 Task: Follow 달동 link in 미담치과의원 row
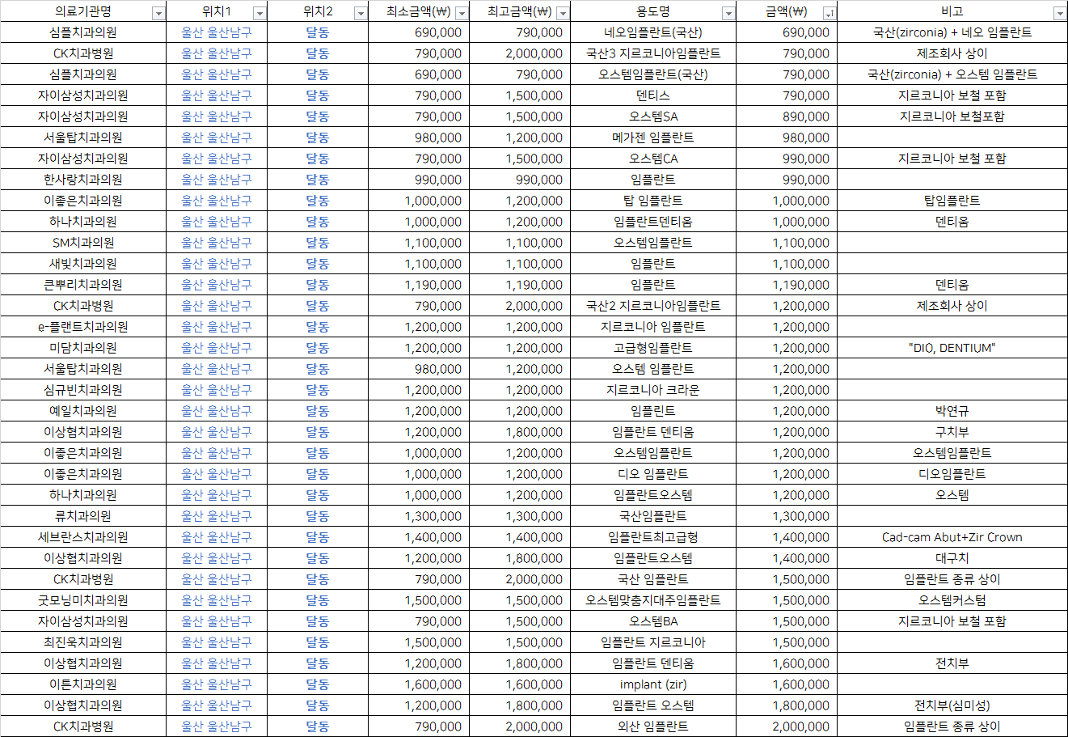click(x=318, y=348)
